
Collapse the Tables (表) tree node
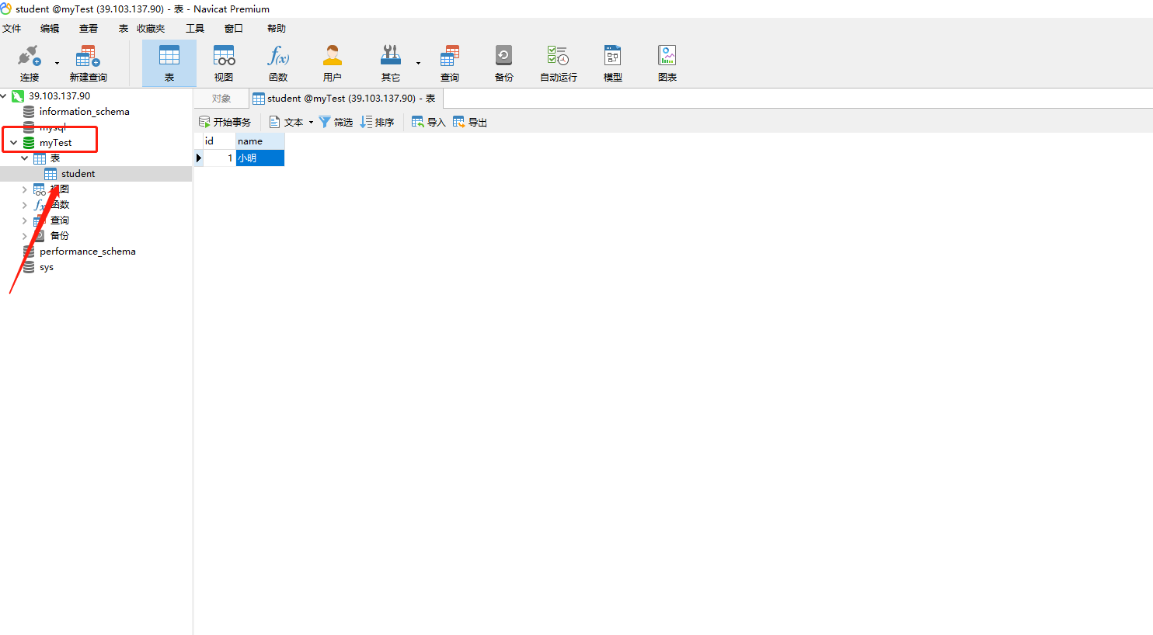(x=25, y=158)
